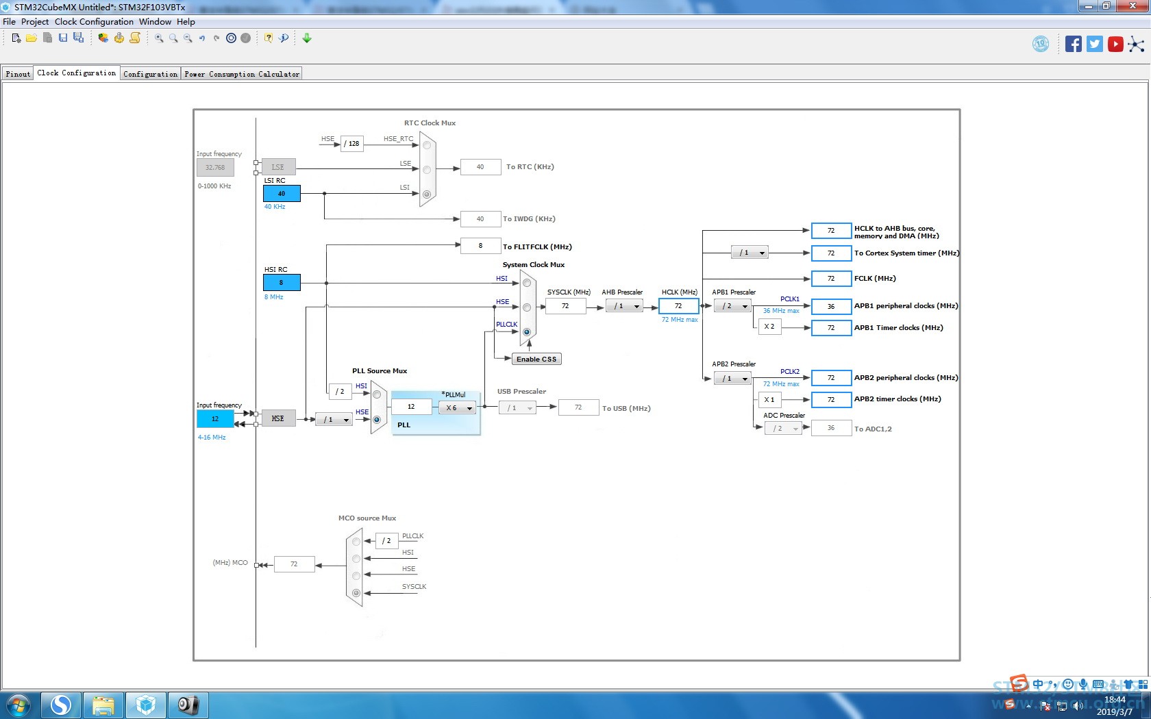Open the Help menu
This screenshot has width=1151, height=719.
[186, 22]
